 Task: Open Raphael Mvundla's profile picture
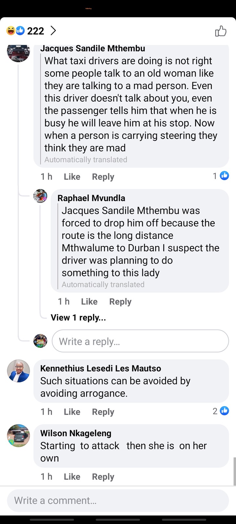[x=40, y=196]
